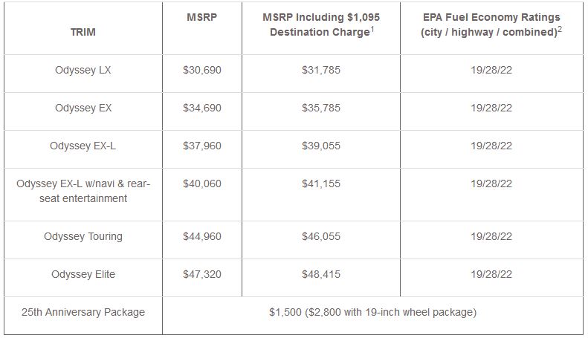Screen dimensions: 588x338
Task: Select the Odyssey Touring trim cell
Action: pyautogui.click(x=83, y=237)
